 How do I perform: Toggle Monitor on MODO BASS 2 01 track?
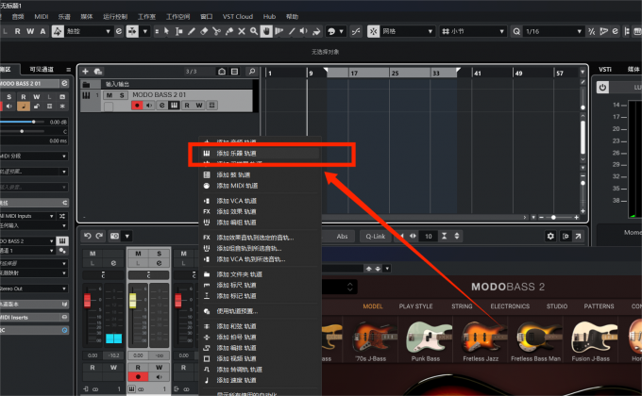pyautogui.click(x=149, y=106)
